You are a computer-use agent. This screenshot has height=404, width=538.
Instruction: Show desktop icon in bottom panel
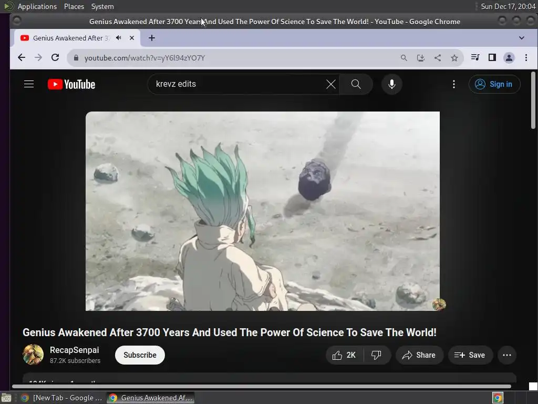click(x=6, y=398)
